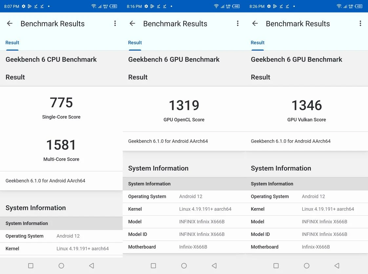Select Result tab on OpenCL screen
Viewport: 368px width, 274px height.
tap(135, 43)
